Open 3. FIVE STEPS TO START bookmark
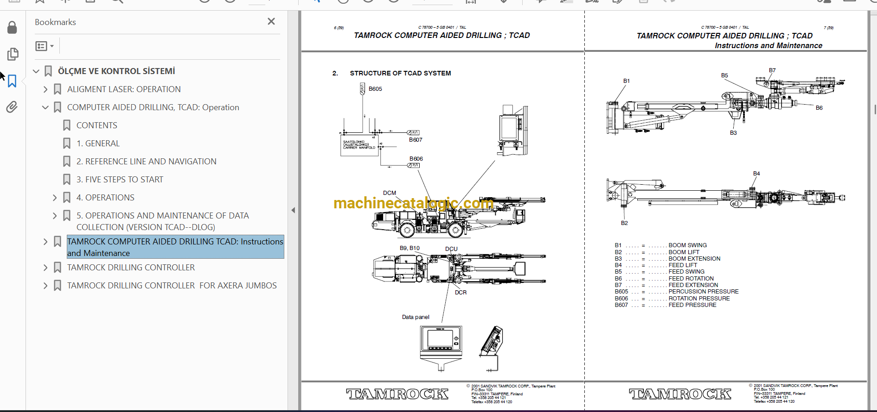877x412 pixels. (x=120, y=180)
